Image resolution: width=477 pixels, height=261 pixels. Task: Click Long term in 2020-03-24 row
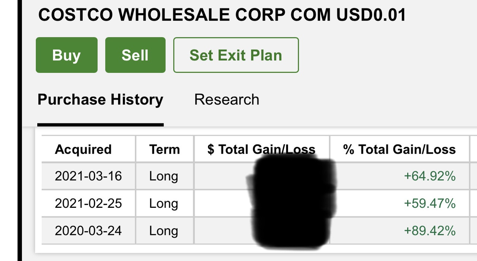tap(164, 231)
